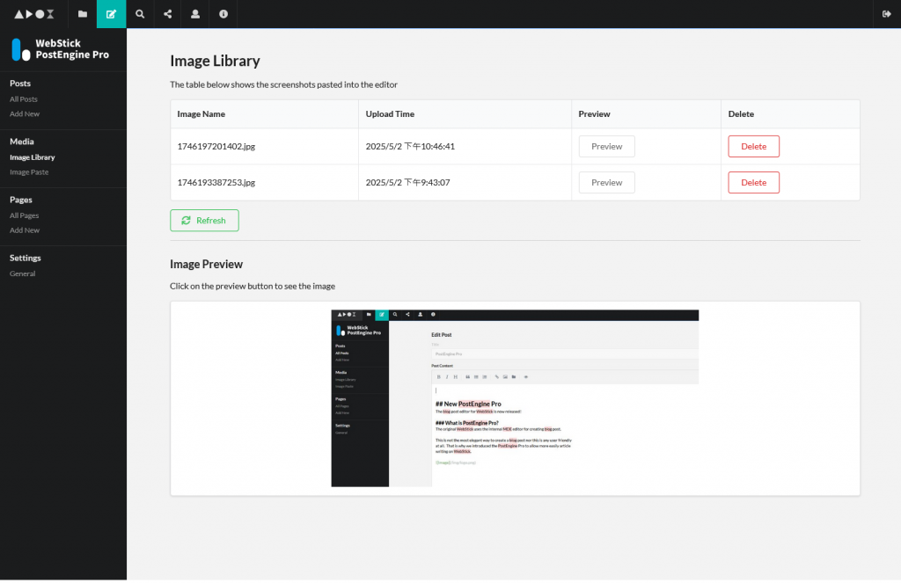The image size is (901, 583).
Task: Click the share icon in top bar
Action: (x=168, y=14)
